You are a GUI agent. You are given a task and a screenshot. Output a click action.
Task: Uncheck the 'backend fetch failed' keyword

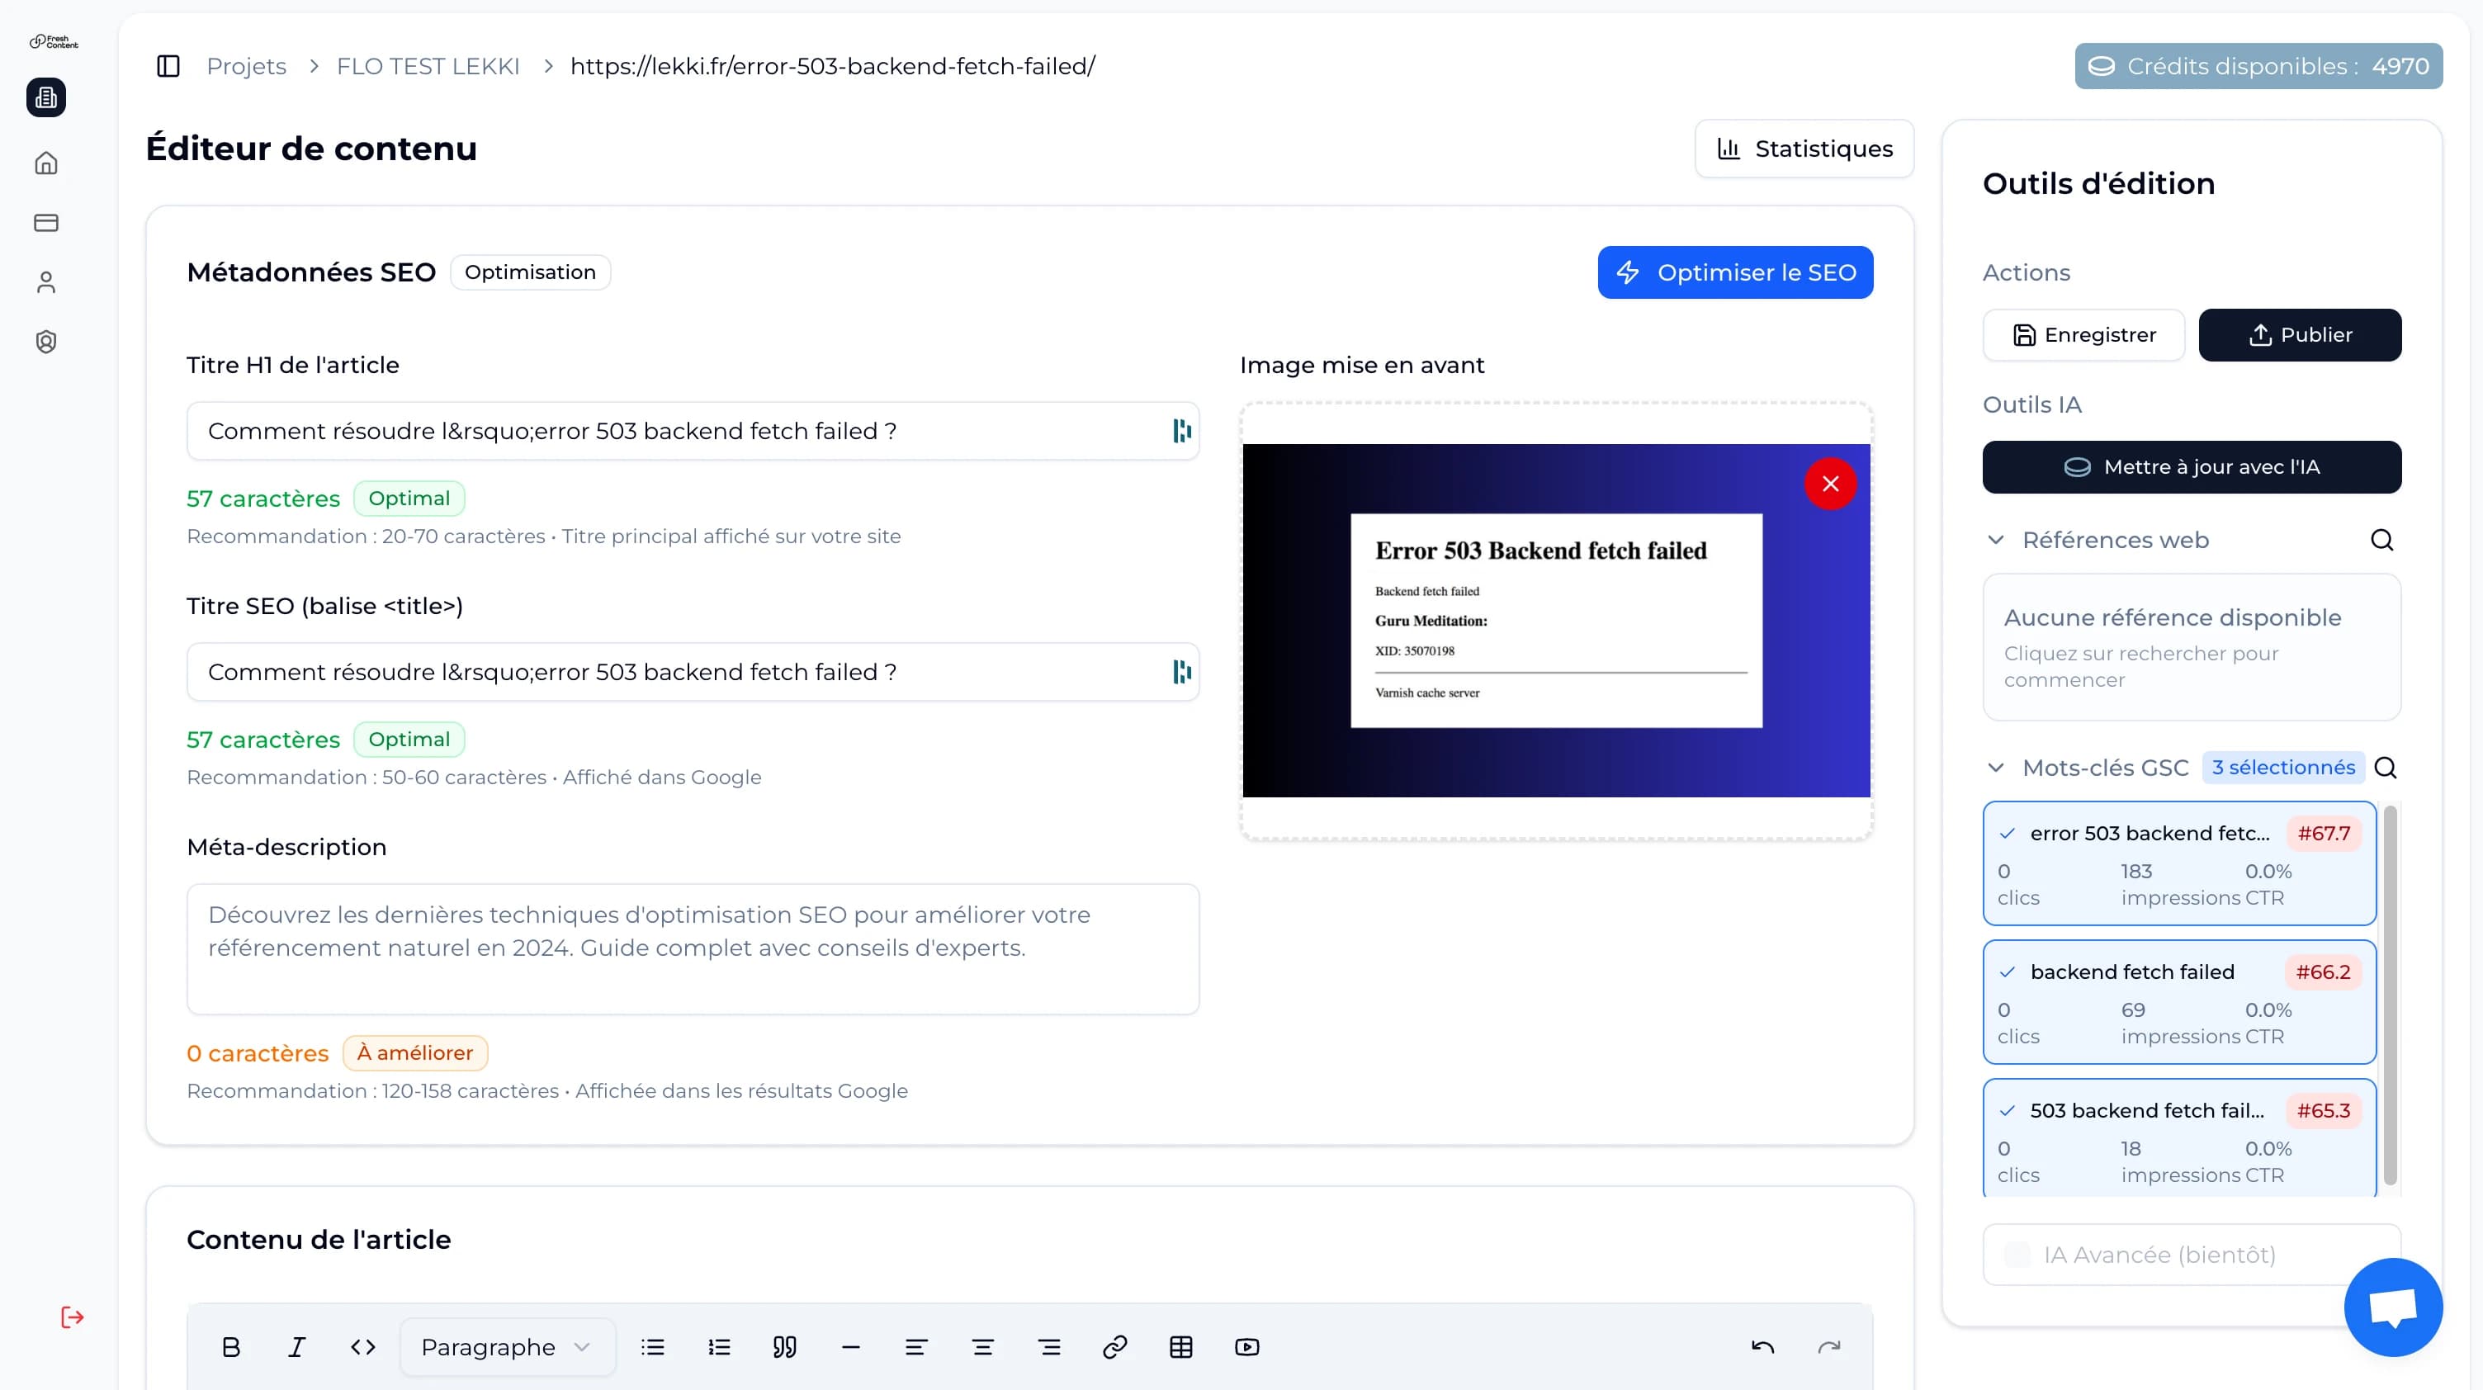[x=2008, y=972]
